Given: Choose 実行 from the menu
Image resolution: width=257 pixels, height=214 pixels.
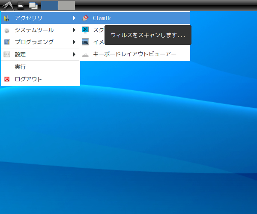Looking at the screenshot, I should pyautogui.click(x=40, y=67).
